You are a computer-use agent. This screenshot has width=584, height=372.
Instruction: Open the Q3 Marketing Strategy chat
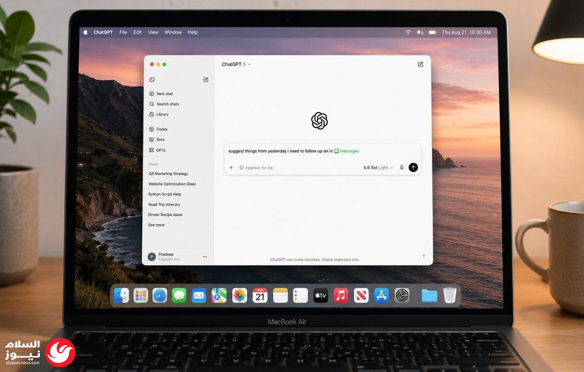[168, 174]
